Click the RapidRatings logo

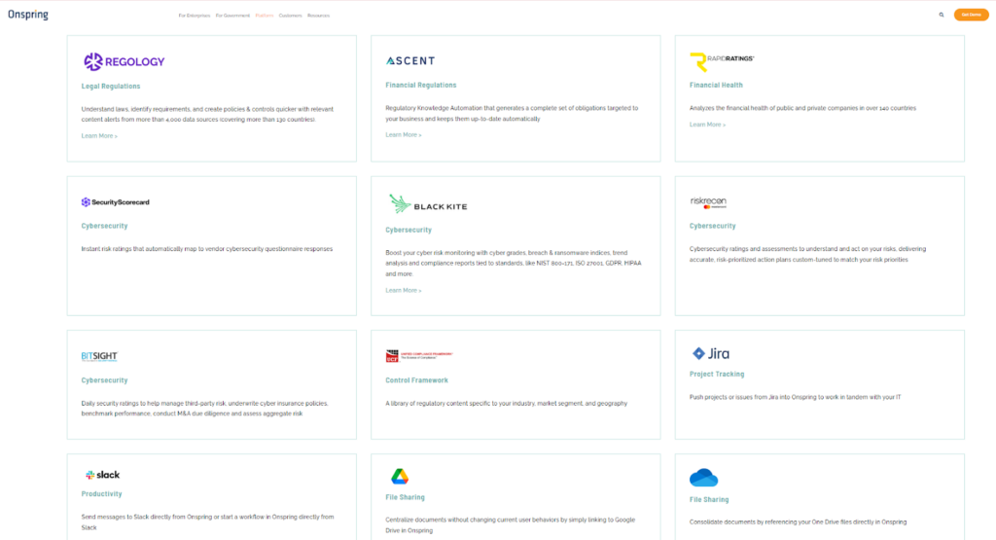point(722,61)
